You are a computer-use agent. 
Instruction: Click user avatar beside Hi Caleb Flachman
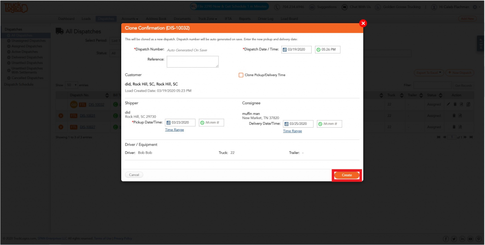coord(434,7)
